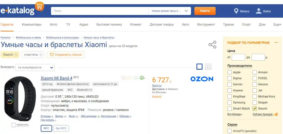Tick the Michael Kors checkbox
This screenshot has height=134, width=283.
(254, 96)
